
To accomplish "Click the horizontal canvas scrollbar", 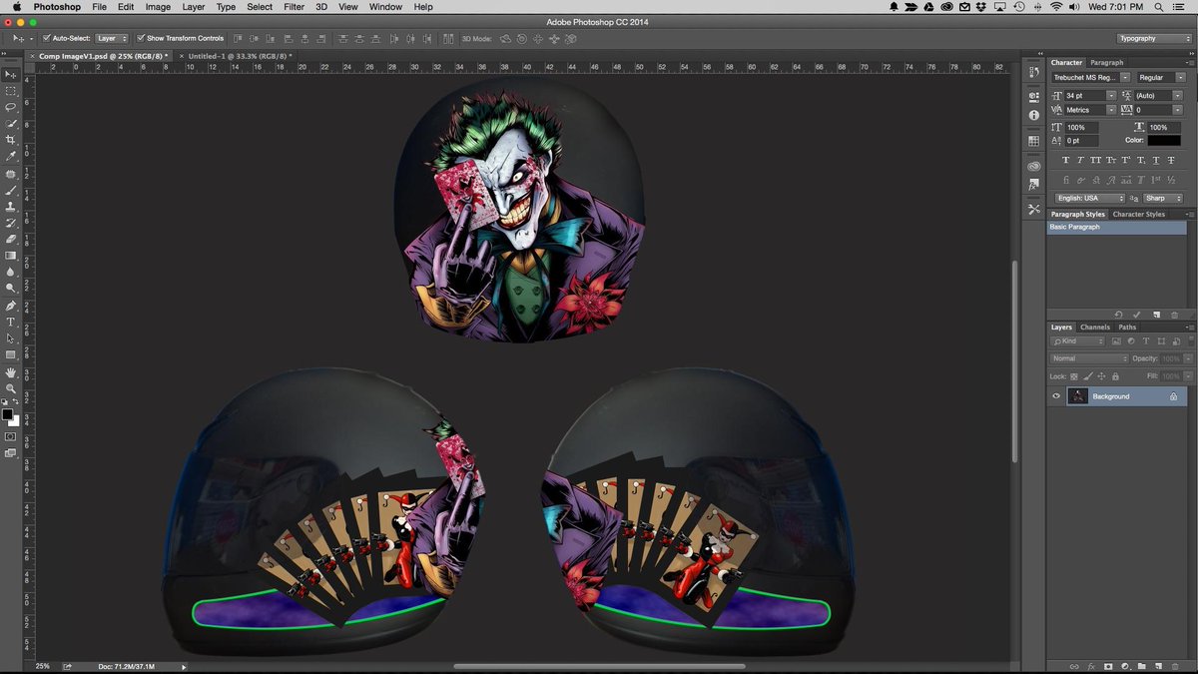I will (x=599, y=666).
